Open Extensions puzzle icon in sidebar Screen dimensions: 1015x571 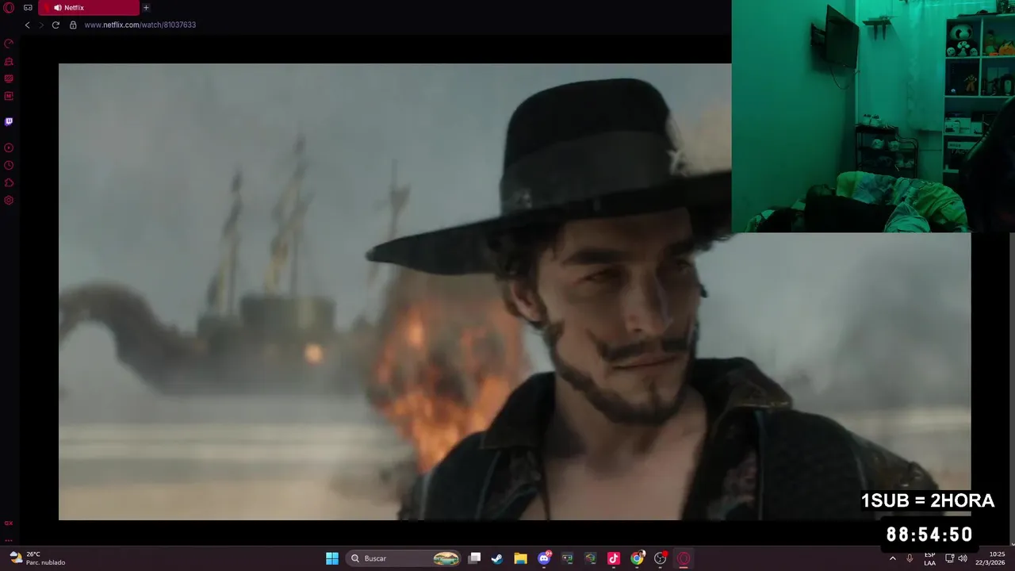[9, 182]
